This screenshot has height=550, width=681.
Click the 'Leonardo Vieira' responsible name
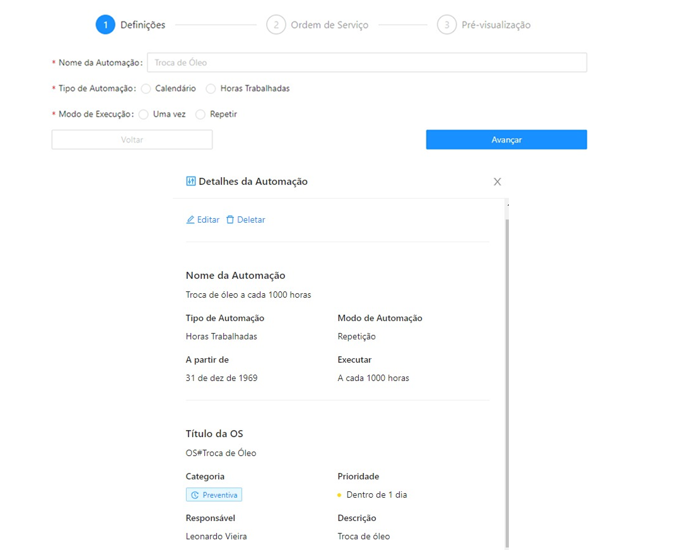(216, 537)
